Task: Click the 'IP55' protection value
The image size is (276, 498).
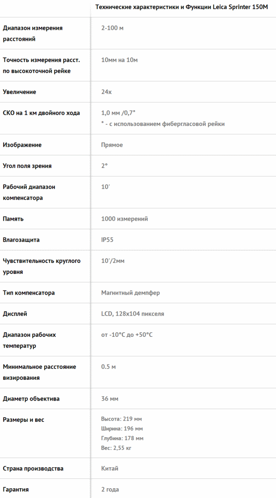Action: pos(107,240)
